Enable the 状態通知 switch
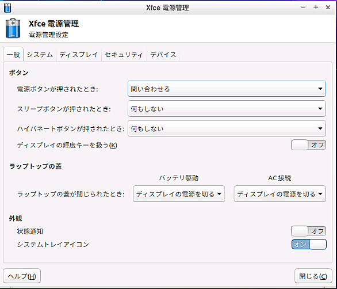Viewport: 337px width, 289px height. 308,231
